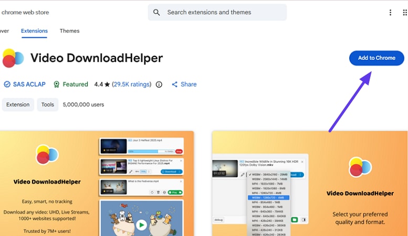This screenshot has height=236, width=408.
Task: Focus the Search extensions and themes field
Action: (x=217, y=12)
